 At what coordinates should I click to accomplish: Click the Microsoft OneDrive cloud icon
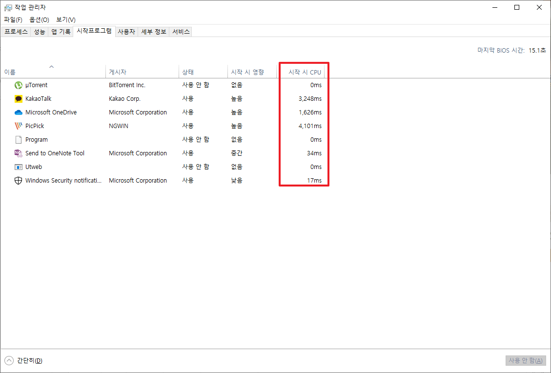18,112
